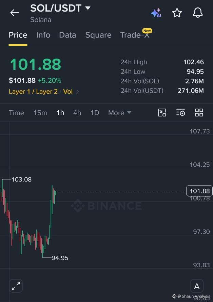Tap the Solana name under the pair
This screenshot has height=302, width=213.
[41, 20]
